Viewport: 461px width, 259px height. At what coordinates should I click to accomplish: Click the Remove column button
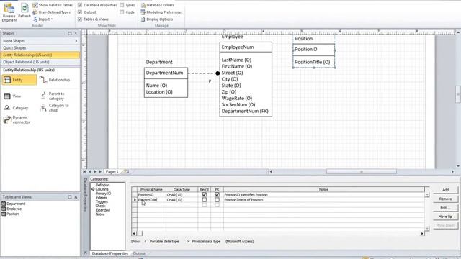pos(445,199)
